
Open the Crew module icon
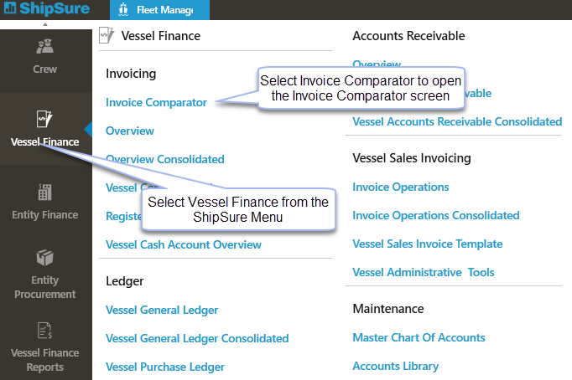point(45,48)
